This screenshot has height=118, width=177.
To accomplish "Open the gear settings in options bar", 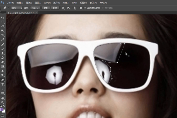I will tap(81, 8).
